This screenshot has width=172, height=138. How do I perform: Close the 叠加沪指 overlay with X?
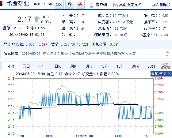point(170,74)
